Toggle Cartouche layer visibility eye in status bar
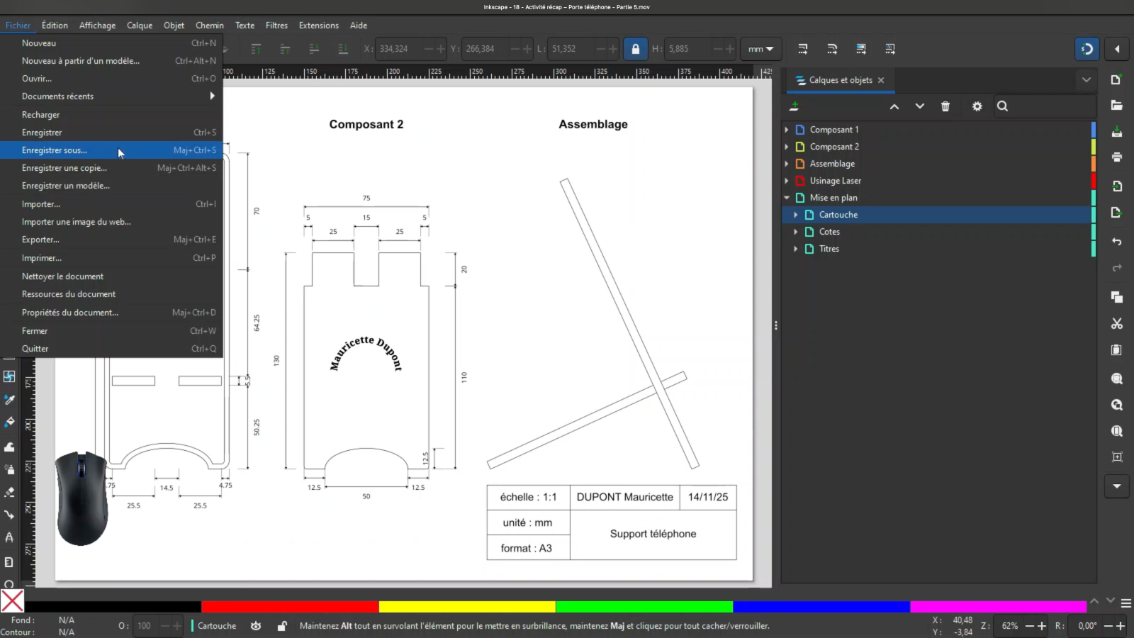Viewport: 1134px width, 638px height. pyautogui.click(x=256, y=626)
